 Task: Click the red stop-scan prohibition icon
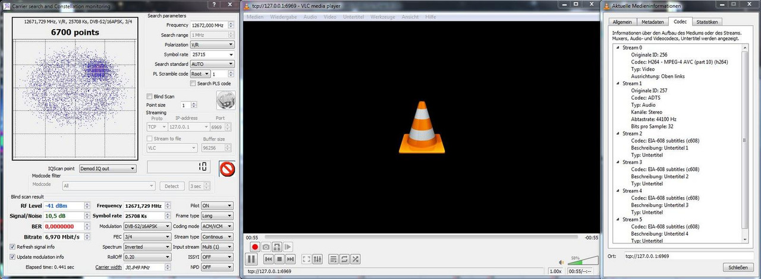tap(227, 169)
